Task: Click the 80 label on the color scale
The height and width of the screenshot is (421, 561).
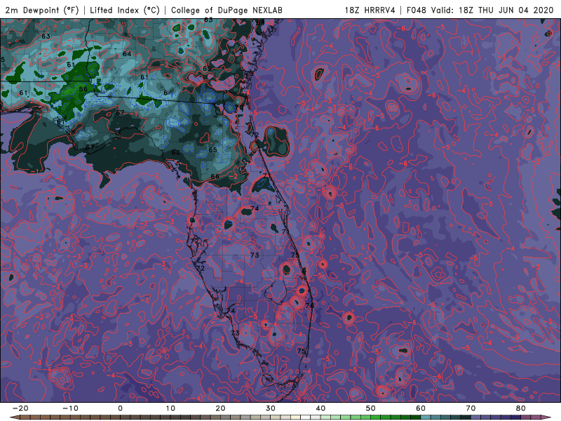Action: click(521, 408)
